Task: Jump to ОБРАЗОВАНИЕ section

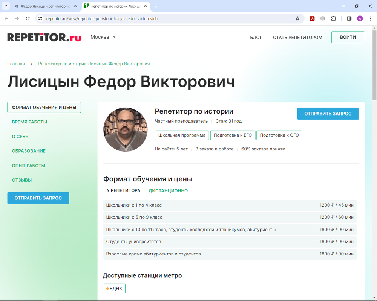Action: click(x=29, y=151)
